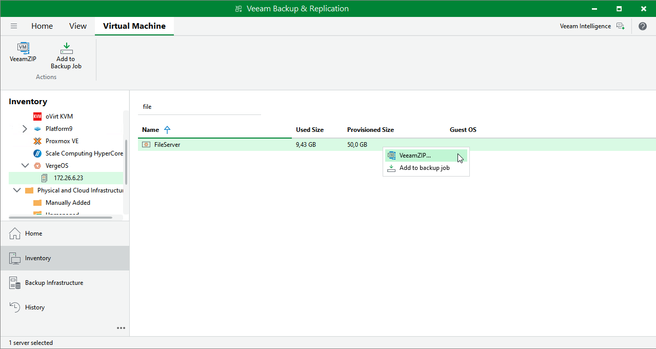
Task: Click the History clock icon
Action: click(x=15, y=307)
